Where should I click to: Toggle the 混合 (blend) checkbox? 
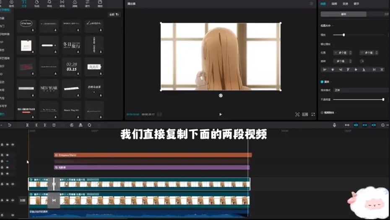click(x=322, y=82)
